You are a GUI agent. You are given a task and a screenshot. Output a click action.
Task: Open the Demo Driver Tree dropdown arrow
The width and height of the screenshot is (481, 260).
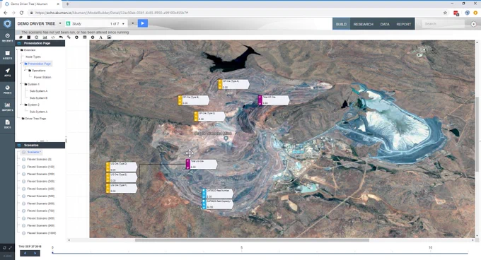click(60, 23)
